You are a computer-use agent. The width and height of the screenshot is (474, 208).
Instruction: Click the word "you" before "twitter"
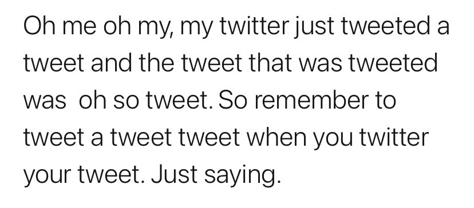[x=332, y=141]
